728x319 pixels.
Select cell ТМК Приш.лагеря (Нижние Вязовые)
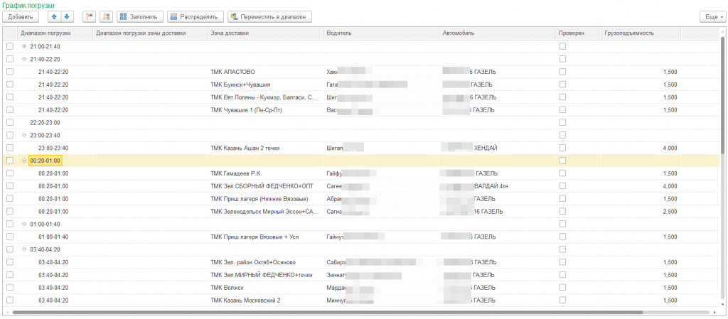265,198
